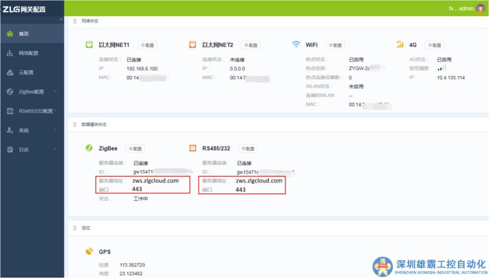
Task: Click the 配置 button for 4G
Action: [435, 45]
